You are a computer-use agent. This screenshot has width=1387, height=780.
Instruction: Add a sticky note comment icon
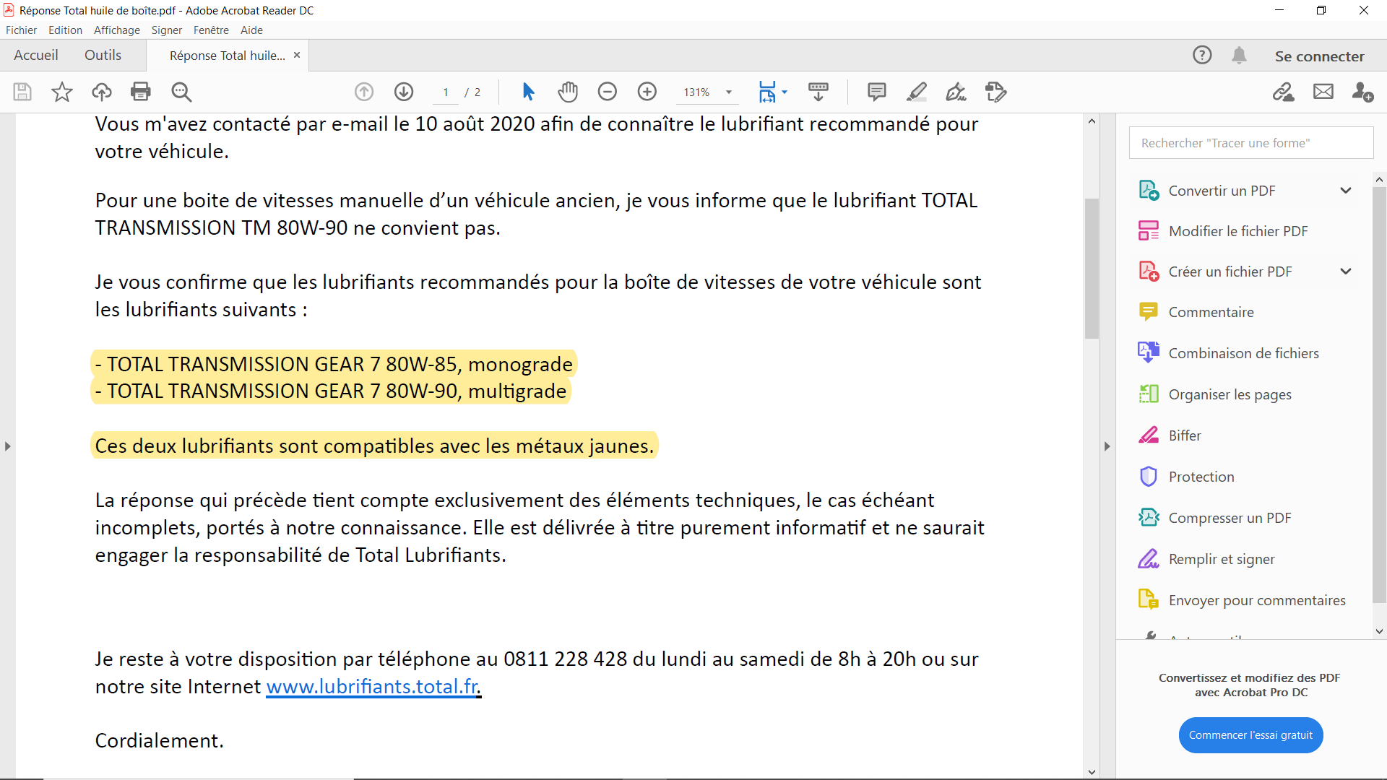pos(876,92)
